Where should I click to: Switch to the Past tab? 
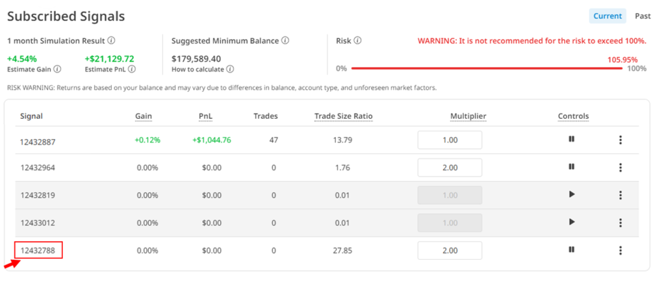(x=642, y=16)
